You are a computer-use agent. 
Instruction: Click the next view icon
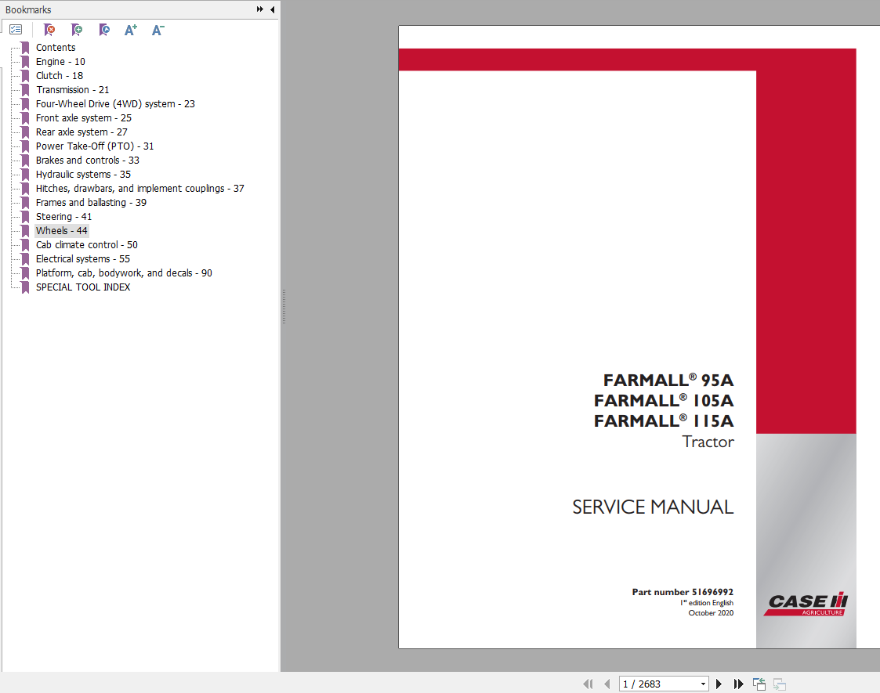pos(780,684)
